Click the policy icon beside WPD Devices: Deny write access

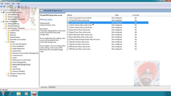click(68, 49)
